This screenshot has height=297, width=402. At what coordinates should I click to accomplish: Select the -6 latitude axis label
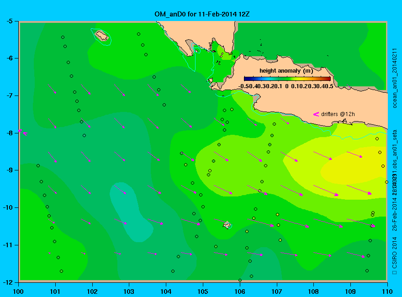(9, 58)
